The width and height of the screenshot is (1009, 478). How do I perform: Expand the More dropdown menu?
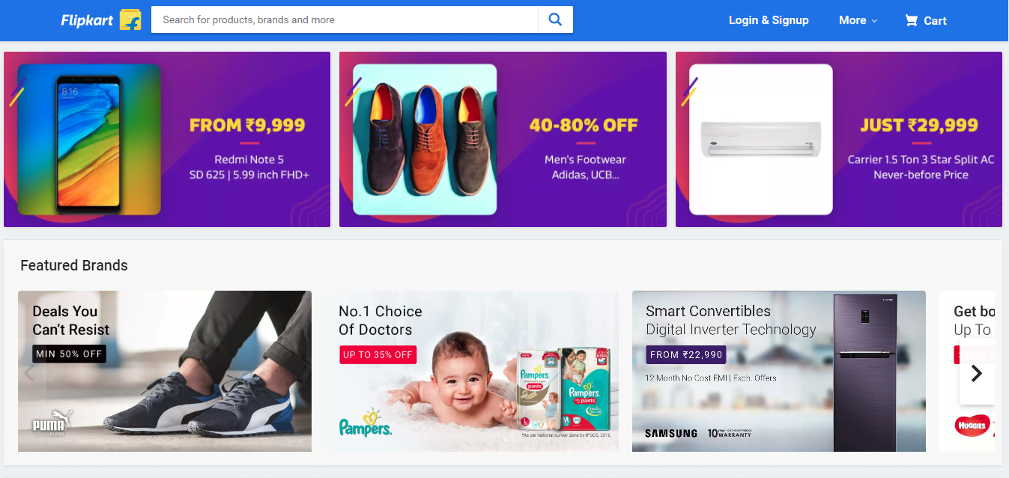point(858,21)
